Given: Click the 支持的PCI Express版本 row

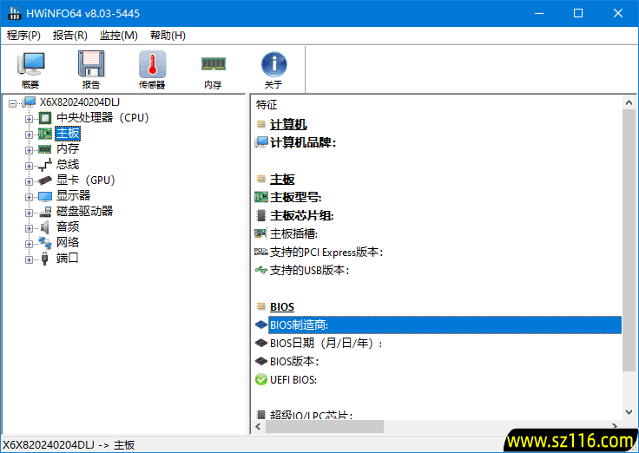Looking at the screenshot, I should pos(438,252).
